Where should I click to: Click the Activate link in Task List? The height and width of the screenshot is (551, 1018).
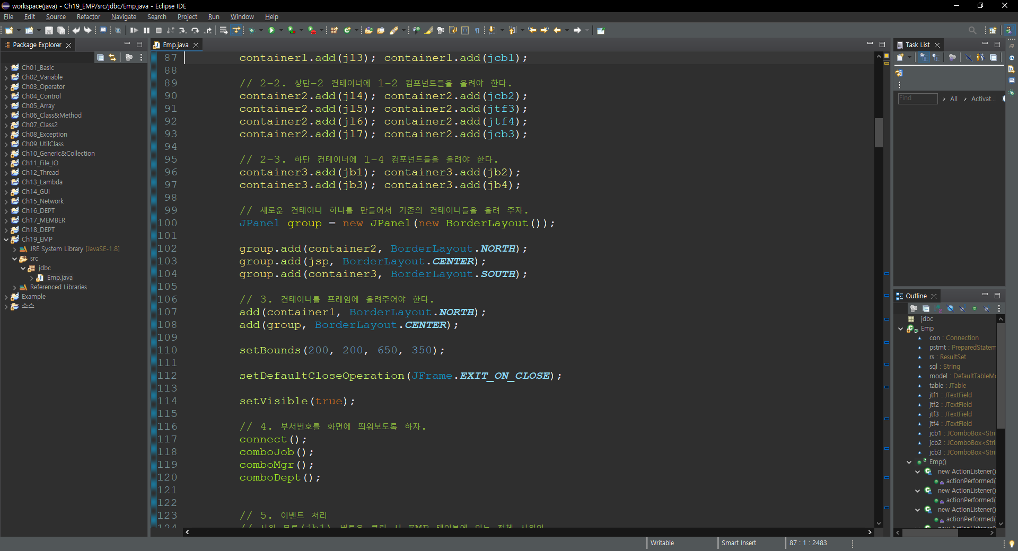point(983,99)
